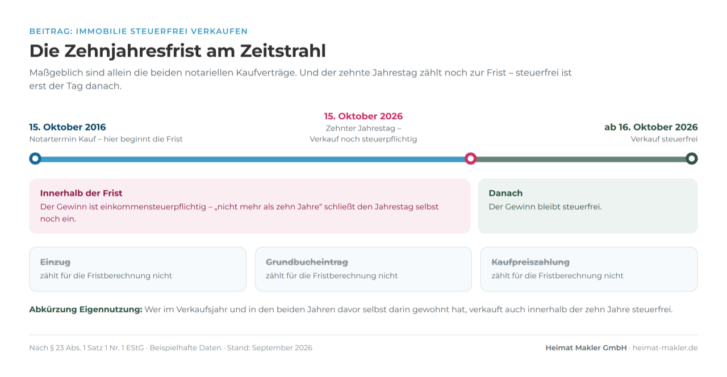Select the 'Innerhalb der Frist' heading
Image resolution: width=727 pixels, height=377 pixels.
pos(81,193)
